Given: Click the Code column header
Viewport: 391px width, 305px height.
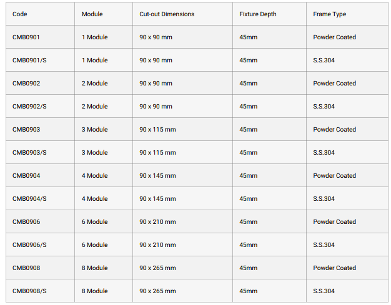Looking at the screenshot, I should pyautogui.click(x=20, y=14).
